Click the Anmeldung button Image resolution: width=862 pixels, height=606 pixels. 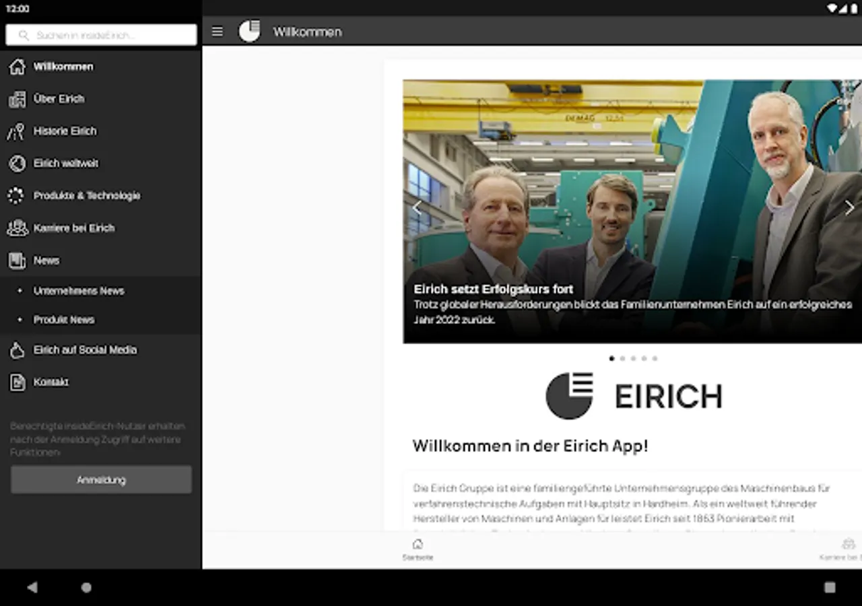coord(101,480)
